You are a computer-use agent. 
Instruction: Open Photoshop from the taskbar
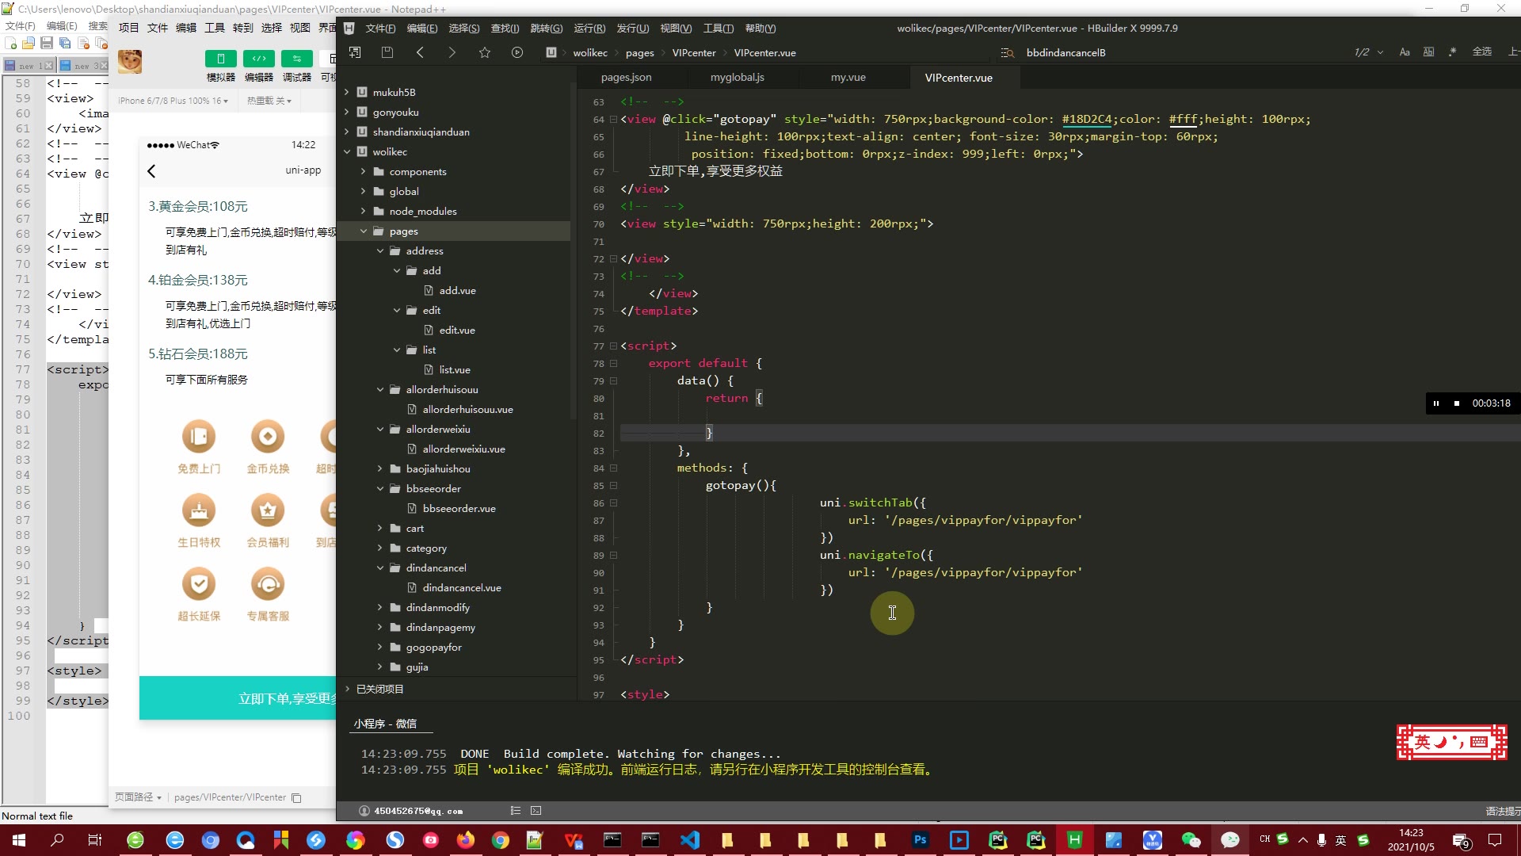[x=921, y=840]
